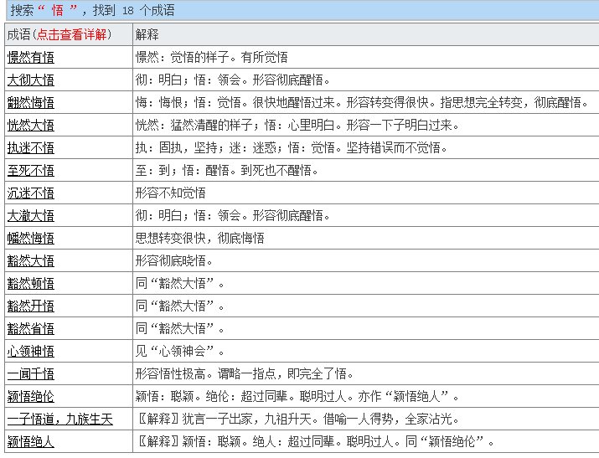
Task: Open the idiom link 豁然顿悟
Action: pos(30,284)
